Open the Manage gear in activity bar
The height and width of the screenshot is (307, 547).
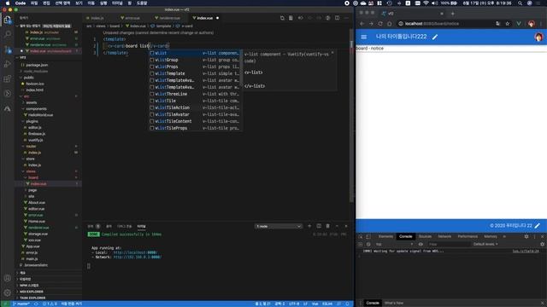click(8, 293)
